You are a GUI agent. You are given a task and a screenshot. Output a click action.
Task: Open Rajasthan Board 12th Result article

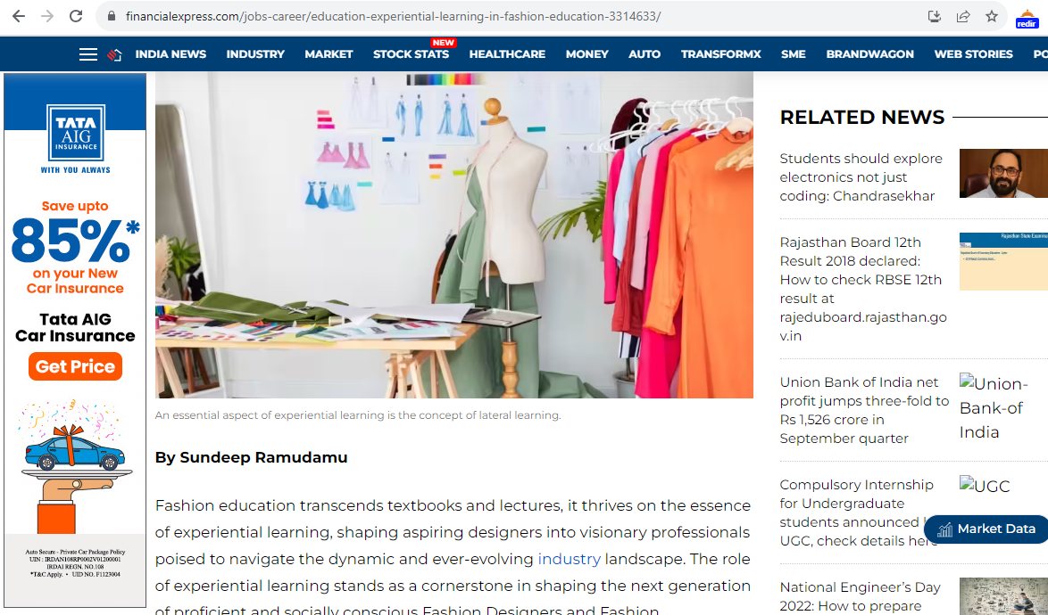(x=863, y=289)
